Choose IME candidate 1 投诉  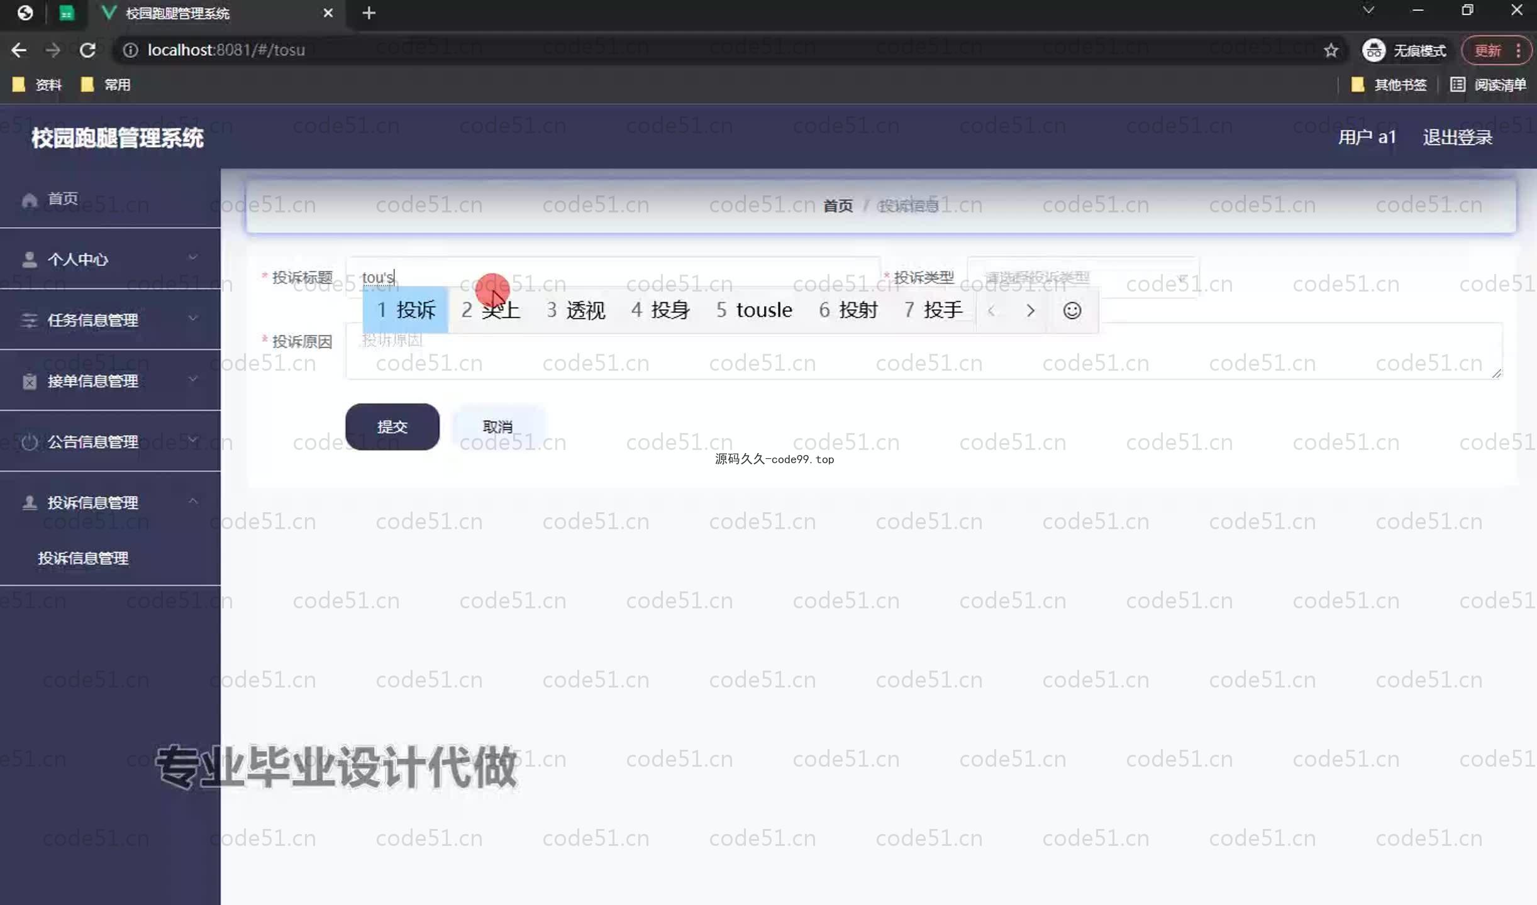point(406,310)
